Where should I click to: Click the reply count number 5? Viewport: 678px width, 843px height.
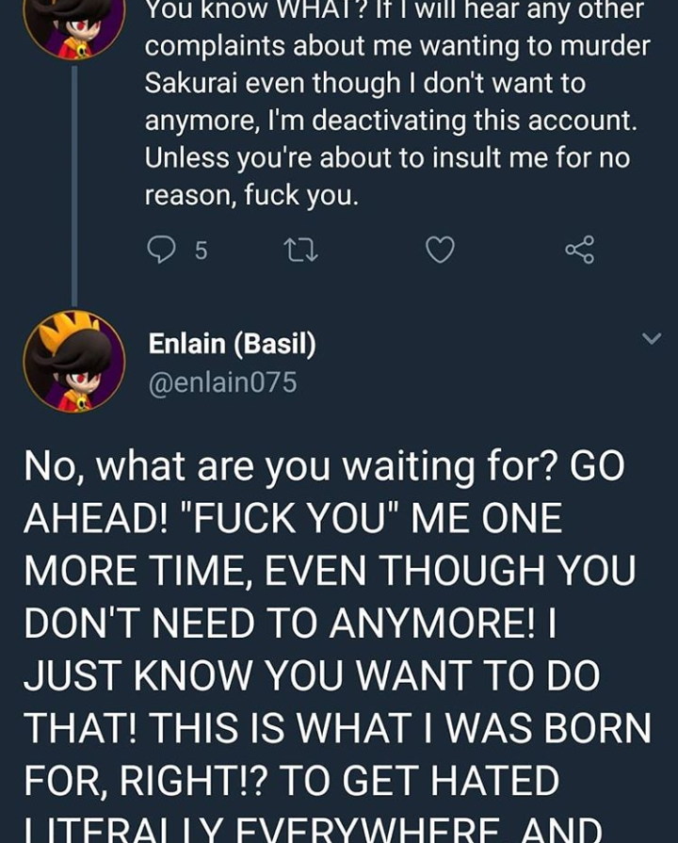[x=201, y=251]
